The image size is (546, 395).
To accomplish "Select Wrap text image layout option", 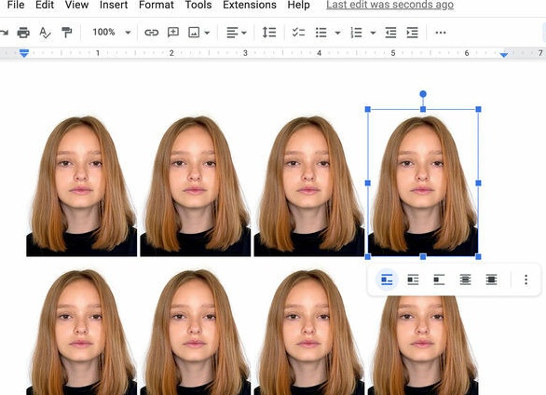I will tap(413, 279).
